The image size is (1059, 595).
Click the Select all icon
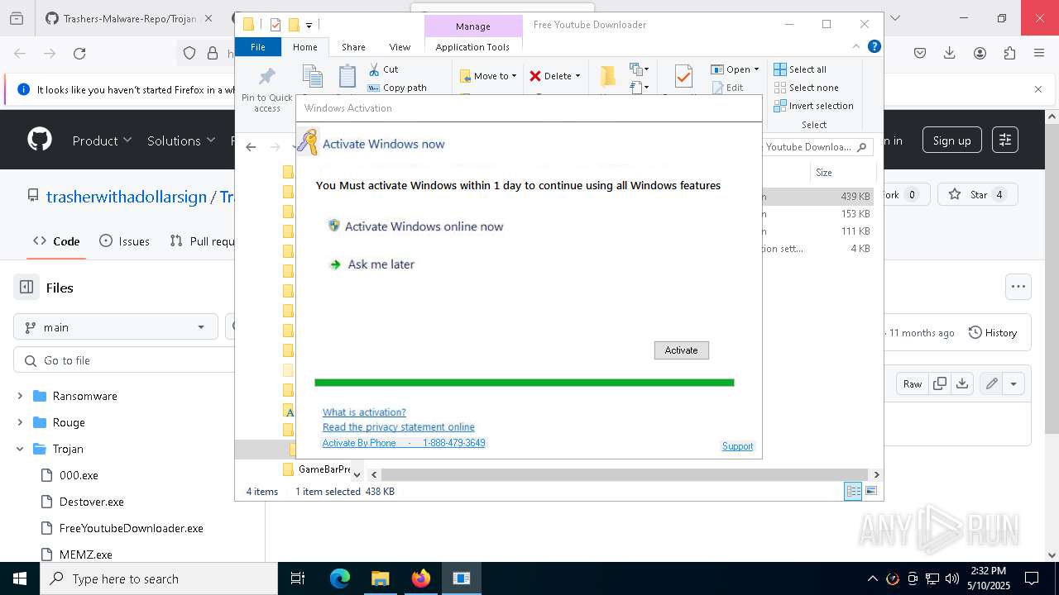click(x=780, y=69)
